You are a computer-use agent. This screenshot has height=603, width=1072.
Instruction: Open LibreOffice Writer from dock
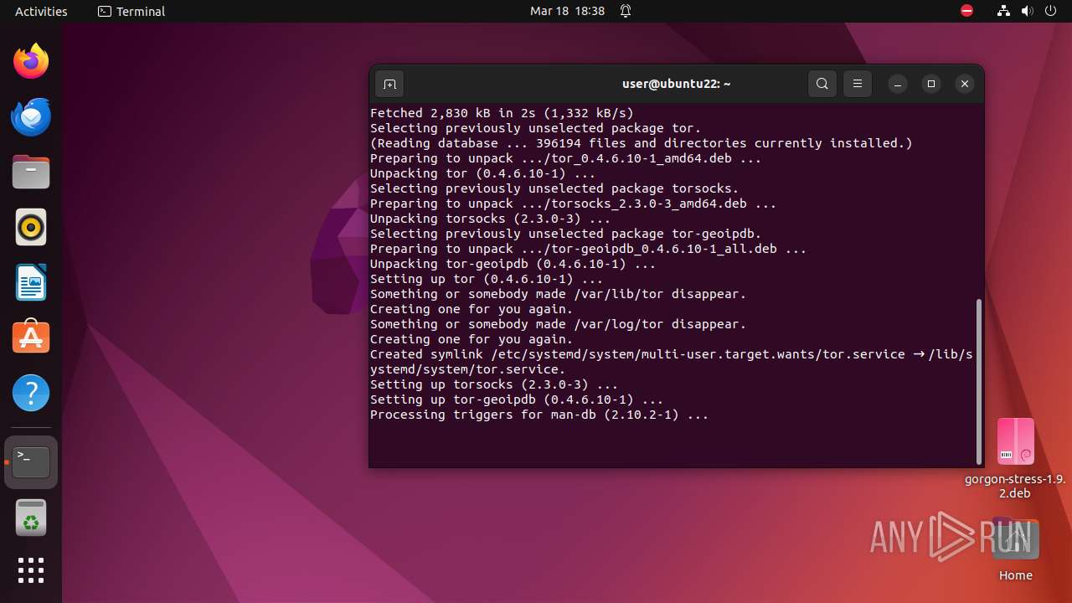click(x=31, y=282)
